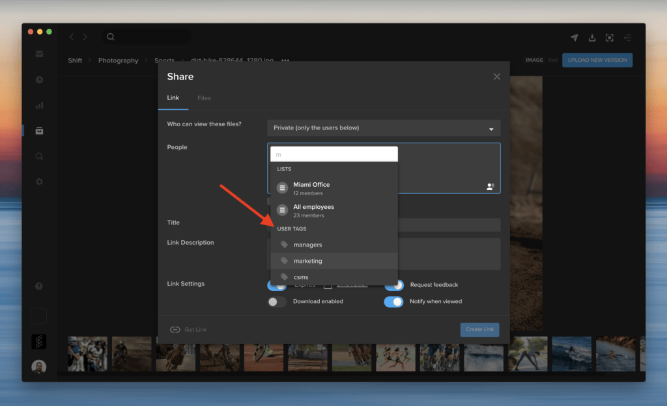Toggle the Request feedback switch
The height and width of the screenshot is (406, 667).
[x=394, y=285]
